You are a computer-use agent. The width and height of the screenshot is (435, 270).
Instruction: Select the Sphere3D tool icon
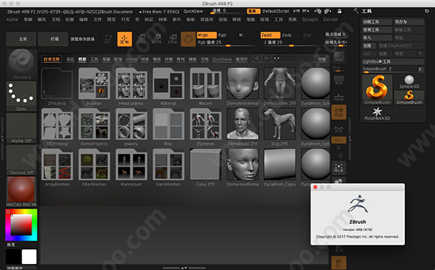coord(409,82)
